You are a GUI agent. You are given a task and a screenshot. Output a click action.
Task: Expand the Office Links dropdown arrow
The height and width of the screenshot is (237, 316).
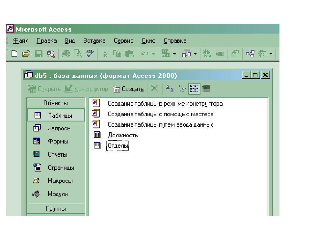click(174, 54)
